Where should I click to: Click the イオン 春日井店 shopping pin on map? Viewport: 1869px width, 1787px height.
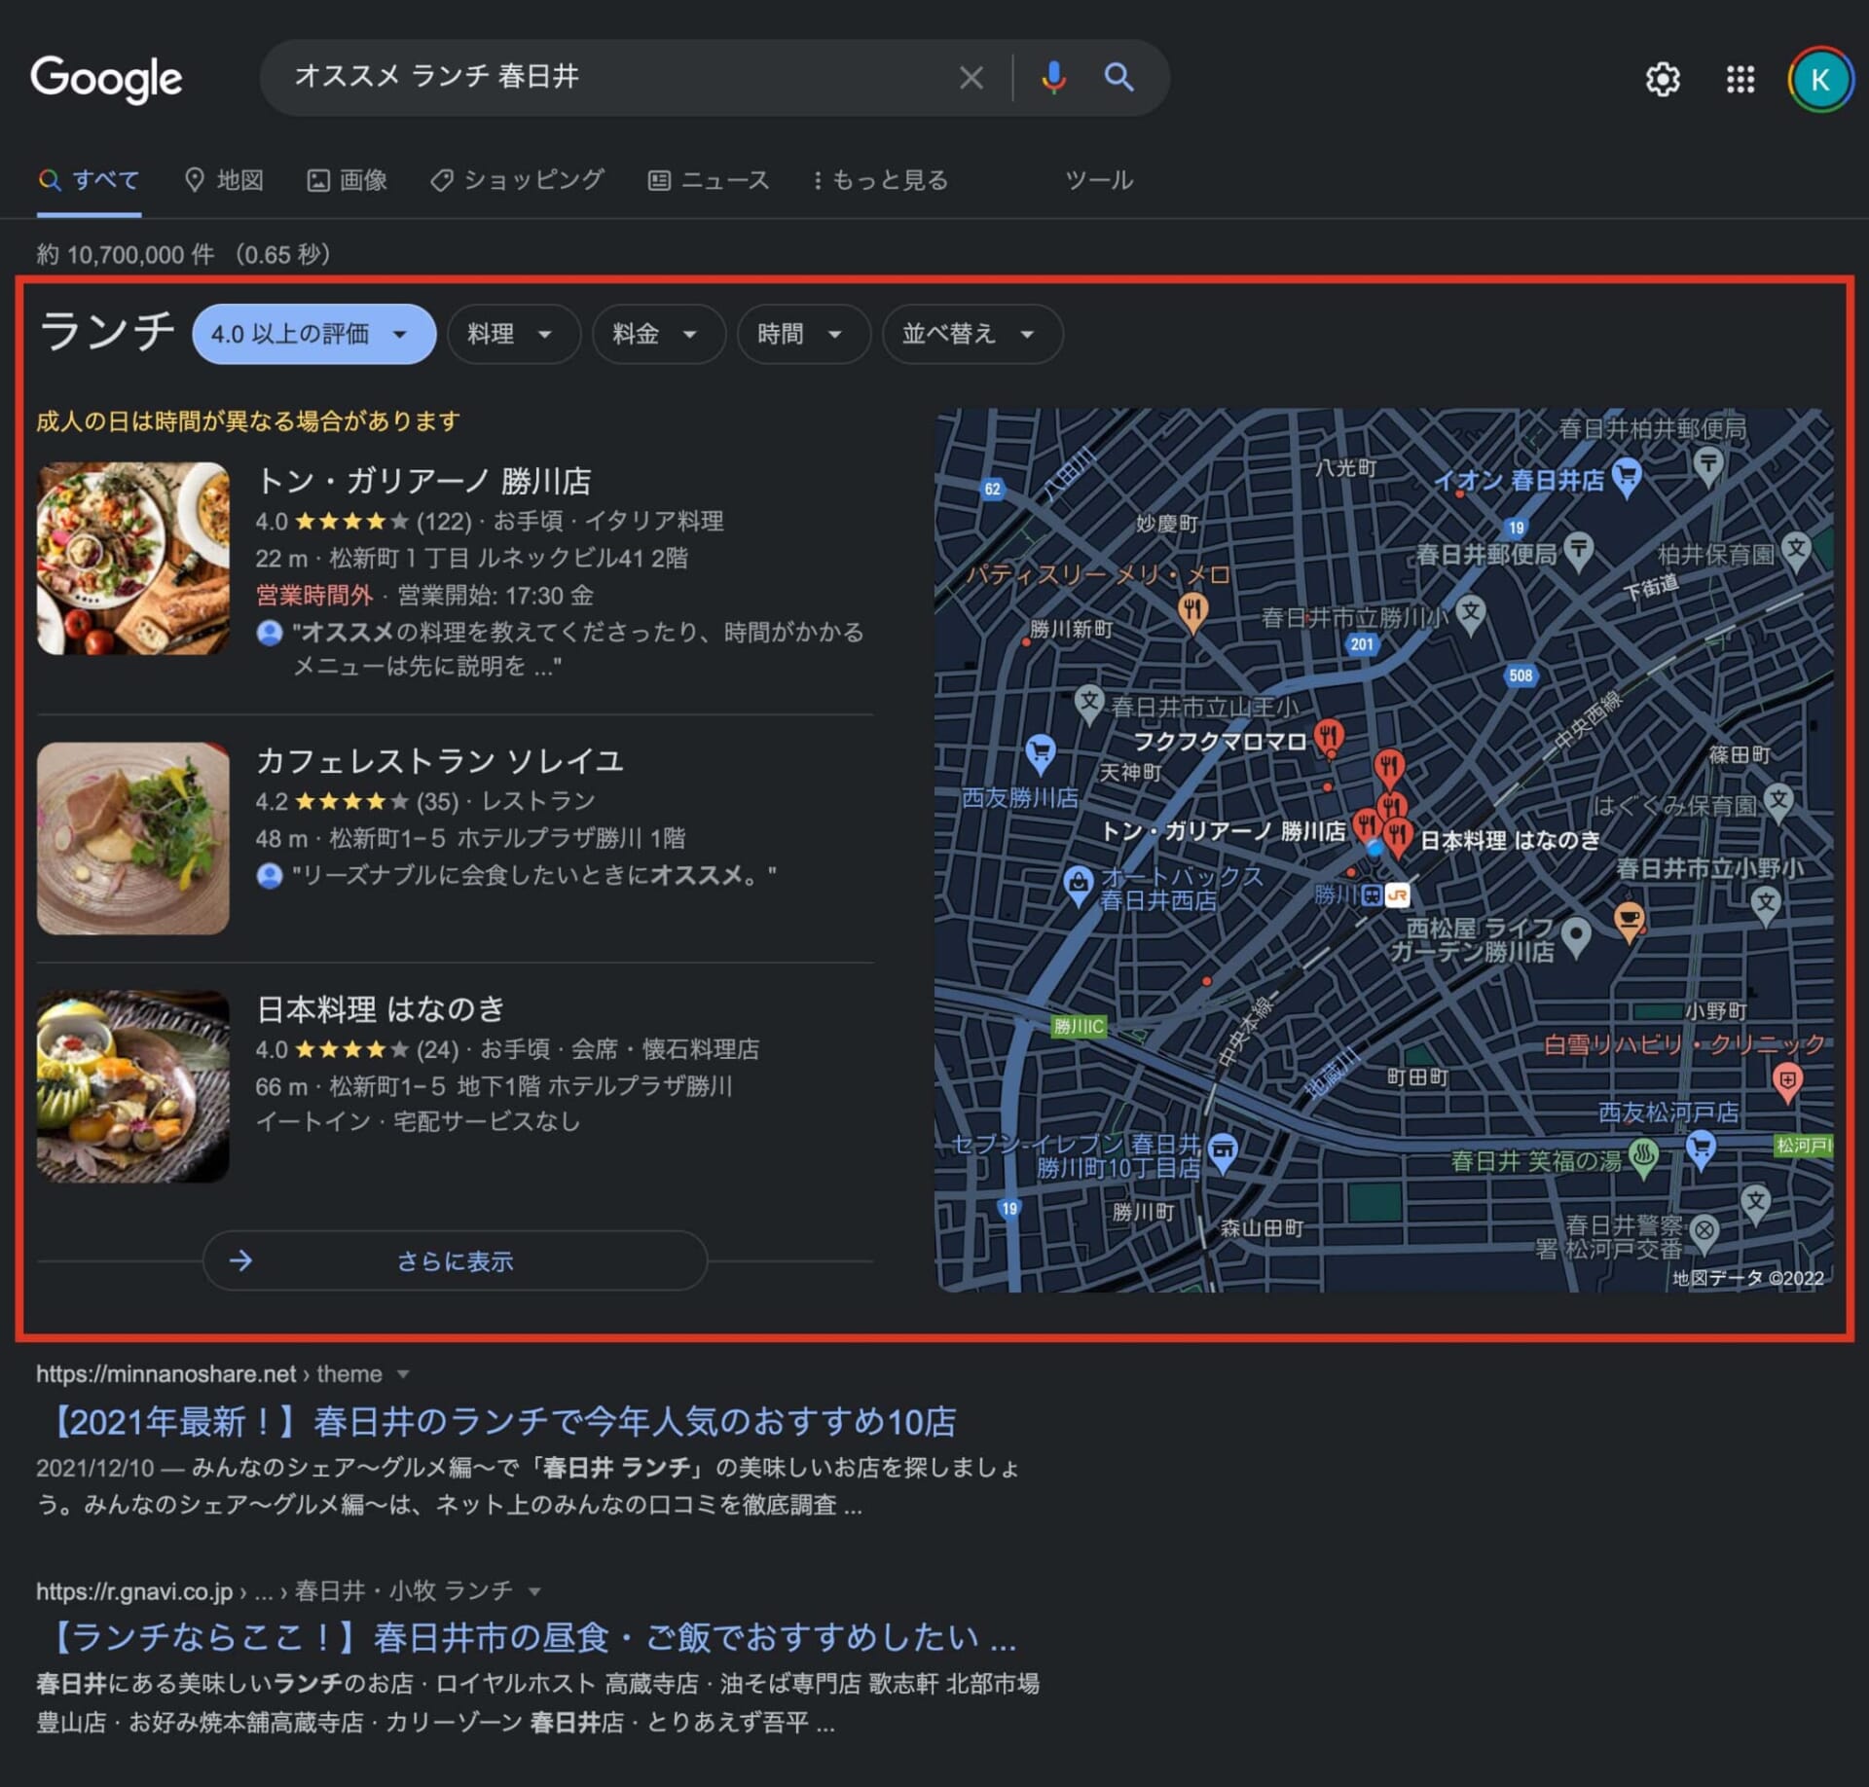[1627, 478]
